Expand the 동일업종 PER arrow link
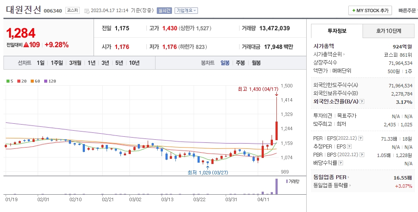Screen dimensions: 418x212 [348, 177]
